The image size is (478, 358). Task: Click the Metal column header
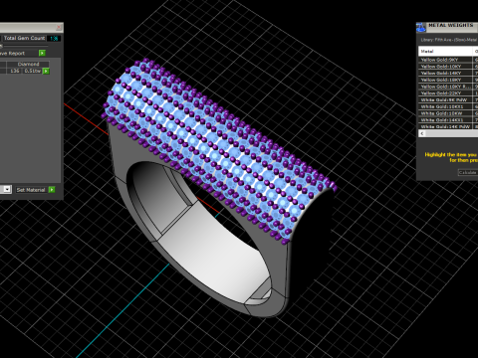445,52
